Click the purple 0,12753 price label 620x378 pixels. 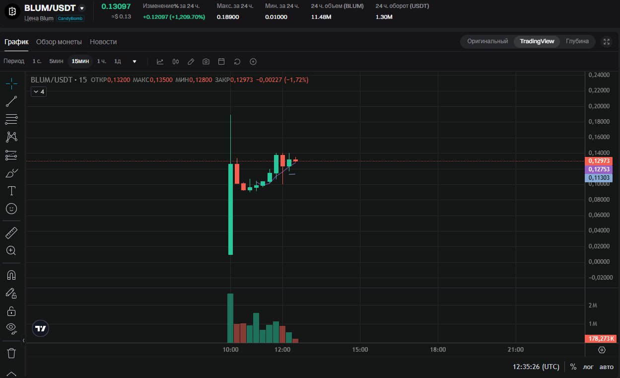click(x=599, y=169)
